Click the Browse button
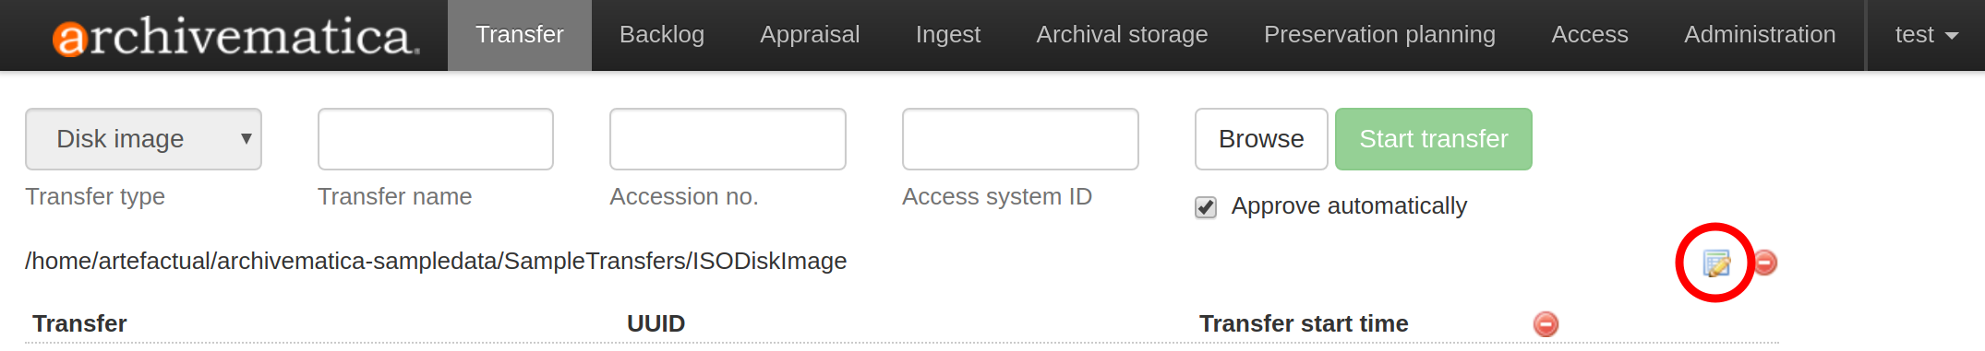Viewport: 1985px width, 351px height. click(1261, 139)
